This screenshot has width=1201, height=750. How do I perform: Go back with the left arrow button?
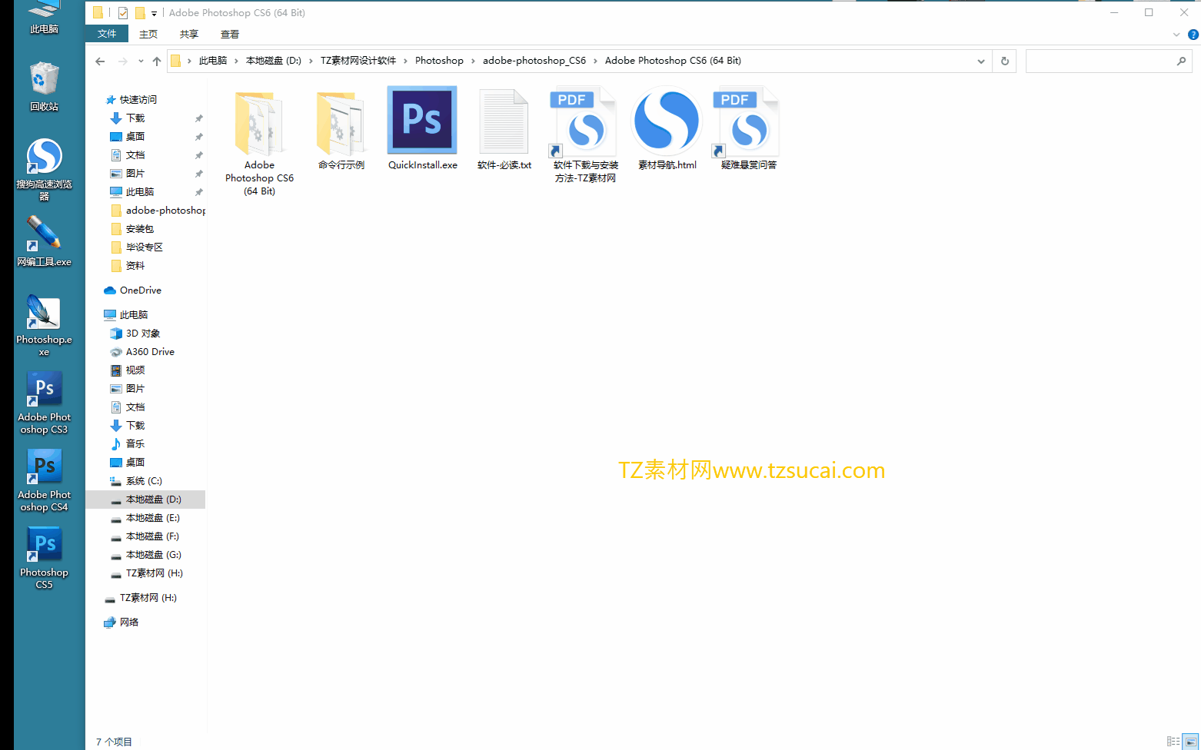pyautogui.click(x=100, y=61)
